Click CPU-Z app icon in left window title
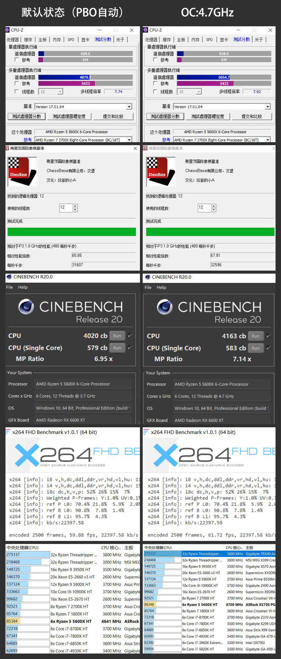The height and width of the screenshot is (659, 281). coord(8,30)
